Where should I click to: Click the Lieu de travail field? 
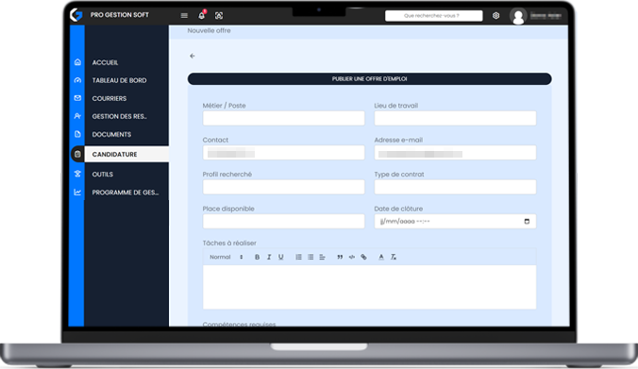click(455, 118)
